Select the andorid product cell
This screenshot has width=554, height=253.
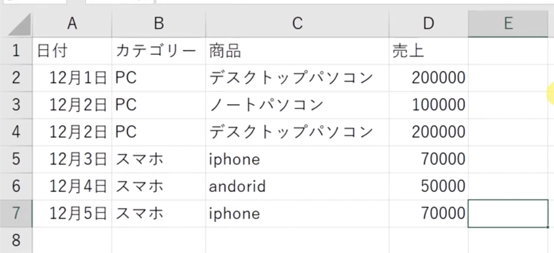[297, 186]
